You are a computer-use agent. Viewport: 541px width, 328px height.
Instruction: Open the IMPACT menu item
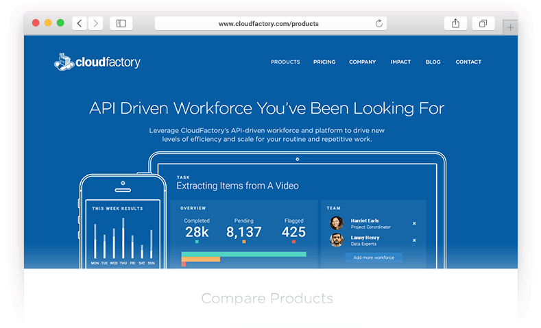coord(400,62)
